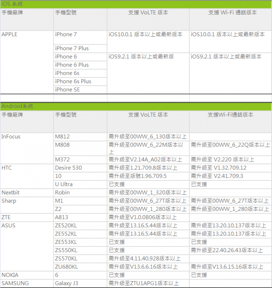Viewport: 272px width, 288px height.
Task: Select the iOS10.0.1 Wi-Fi version cell
Action: point(230,42)
